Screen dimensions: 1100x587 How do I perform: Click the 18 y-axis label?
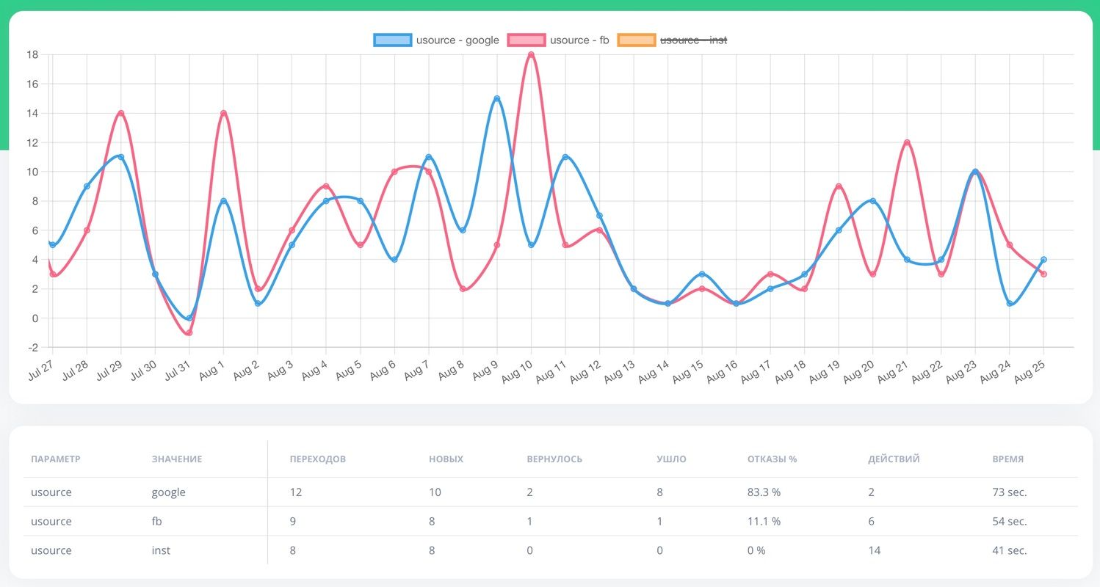pyautogui.click(x=32, y=54)
